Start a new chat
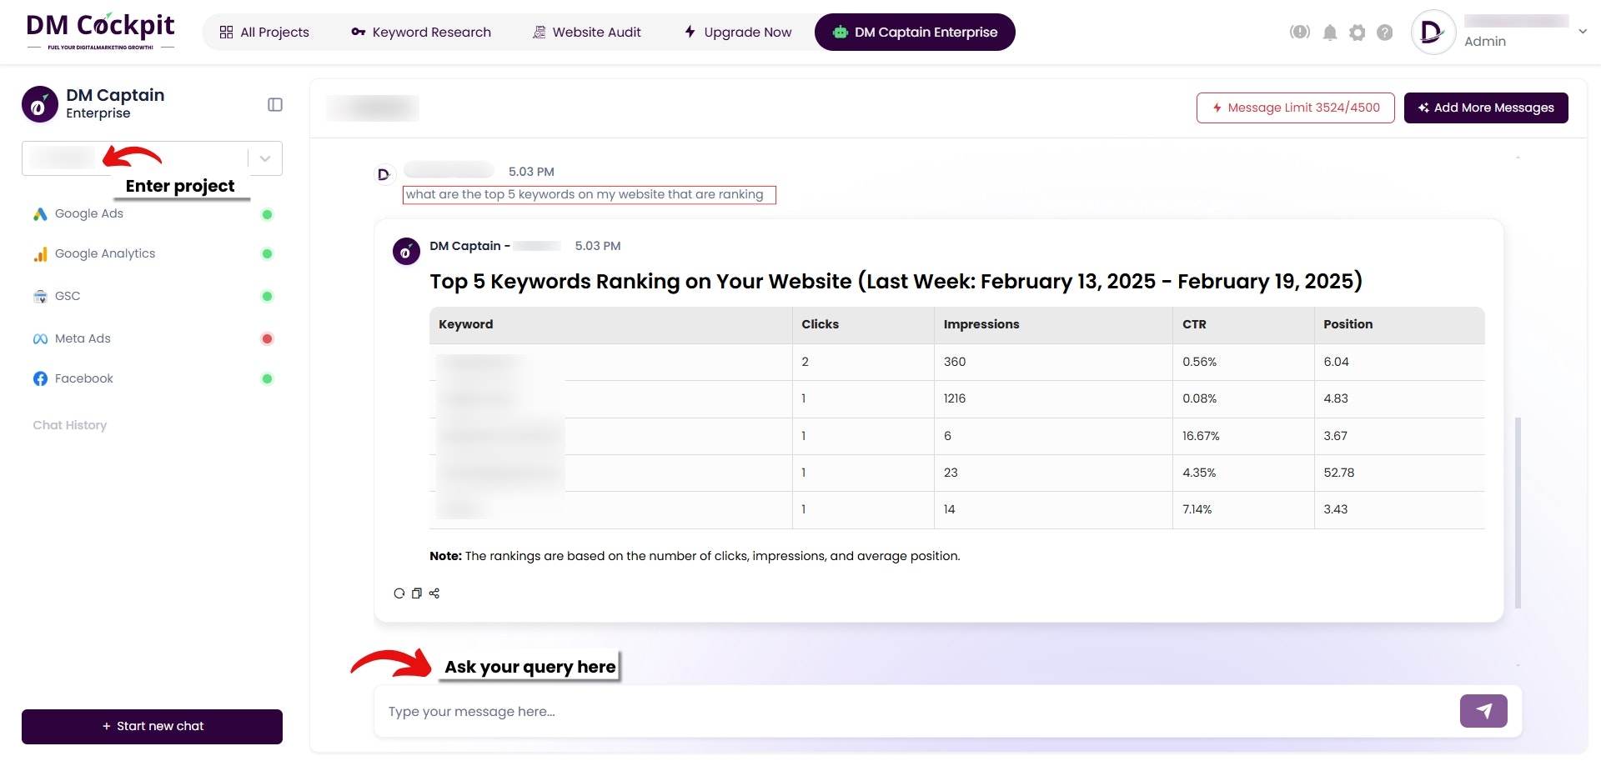The image size is (1601, 766). coord(152,727)
